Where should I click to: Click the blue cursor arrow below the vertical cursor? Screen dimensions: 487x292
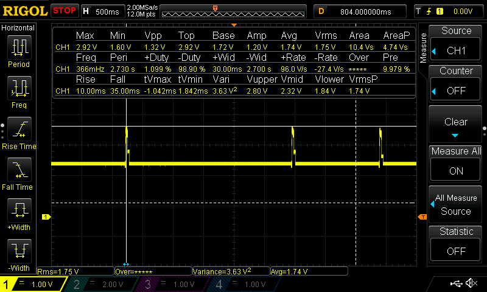126,264
